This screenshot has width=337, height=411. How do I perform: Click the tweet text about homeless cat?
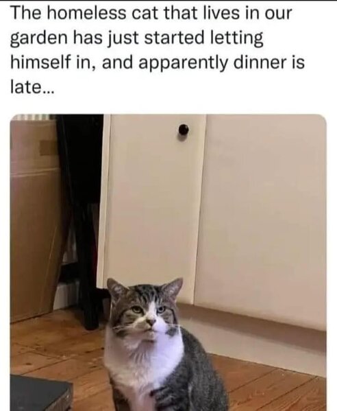[158, 51]
